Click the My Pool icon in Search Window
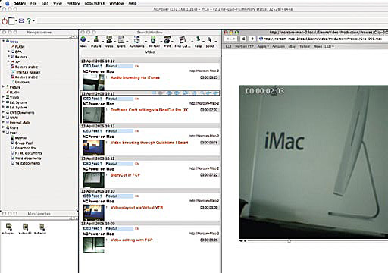Screen dimensions: 388x273 (153, 39)
